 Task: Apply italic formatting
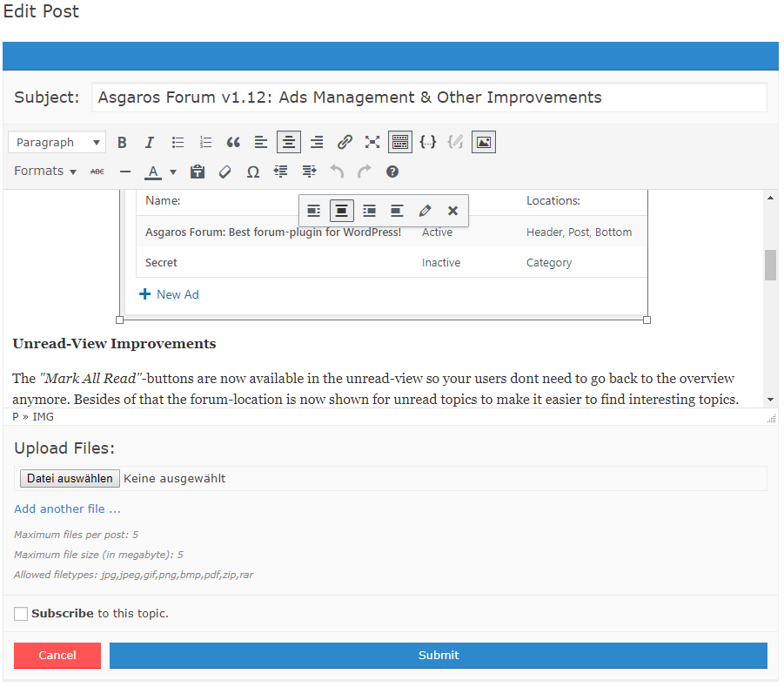tap(149, 142)
